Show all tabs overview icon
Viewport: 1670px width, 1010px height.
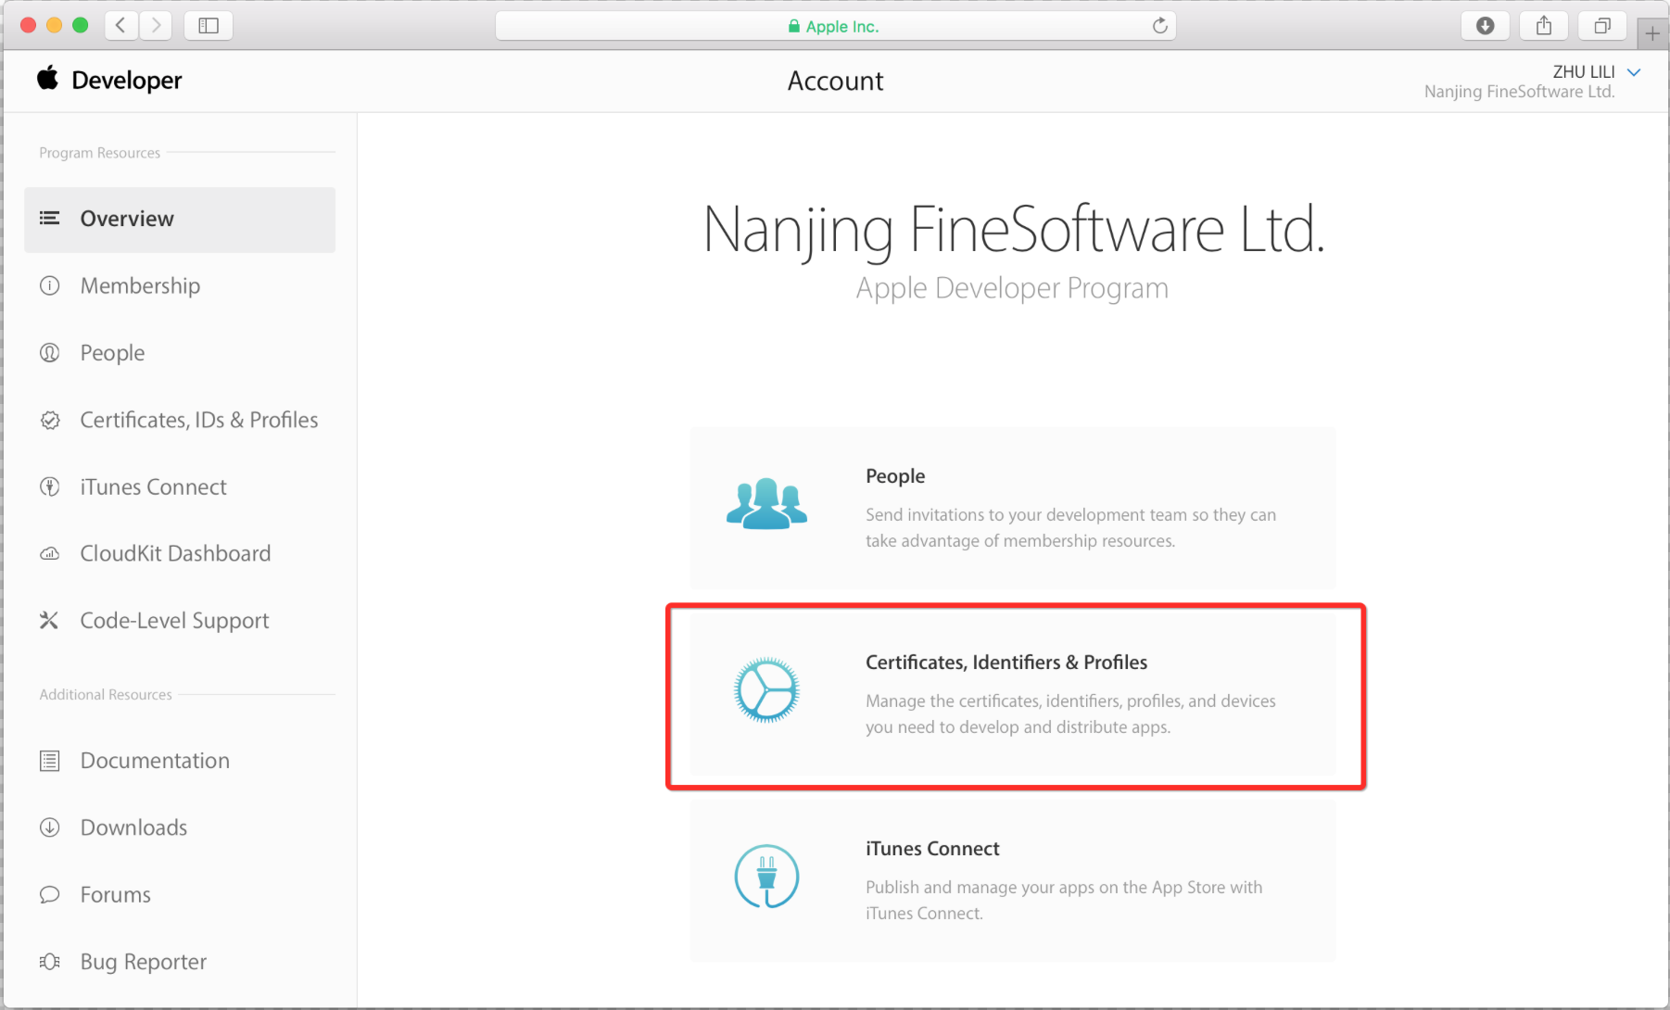pos(1601,26)
